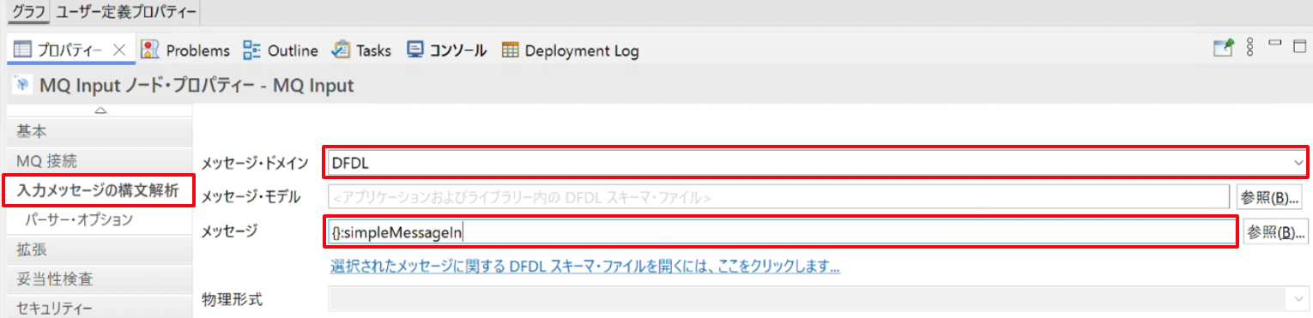The width and height of the screenshot is (1313, 318).
Task: Open the view menu three-dot icon
Action: pyautogui.click(x=1250, y=47)
